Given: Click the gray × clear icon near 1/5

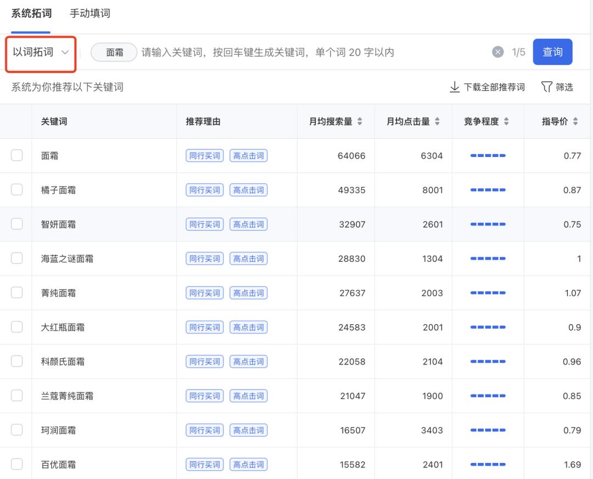Looking at the screenshot, I should [x=497, y=52].
